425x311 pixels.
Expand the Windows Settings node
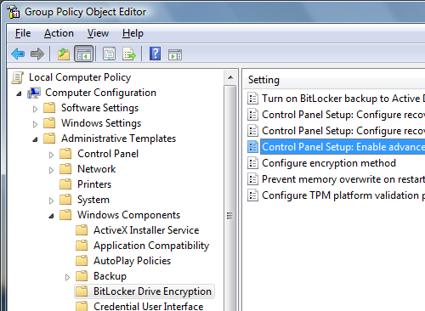[x=35, y=124]
